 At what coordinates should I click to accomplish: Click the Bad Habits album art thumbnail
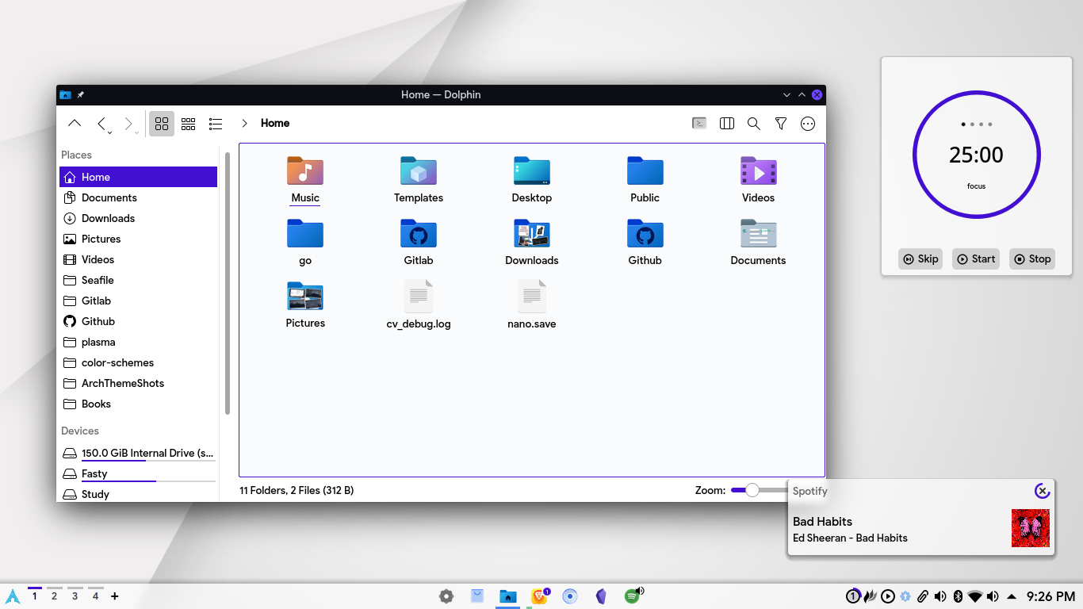(1031, 528)
